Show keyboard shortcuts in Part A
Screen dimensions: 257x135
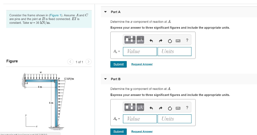click(178, 41)
